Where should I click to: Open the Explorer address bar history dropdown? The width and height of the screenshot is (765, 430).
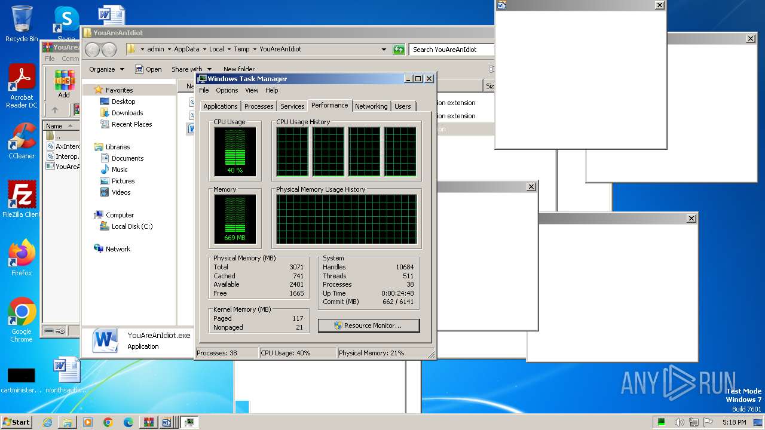pyautogui.click(x=384, y=50)
